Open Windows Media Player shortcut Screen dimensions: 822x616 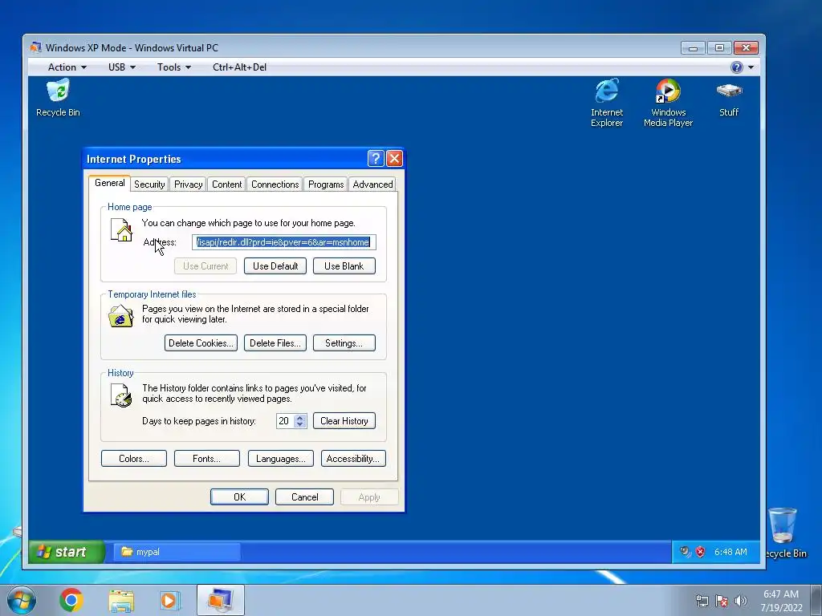click(x=668, y=103)
